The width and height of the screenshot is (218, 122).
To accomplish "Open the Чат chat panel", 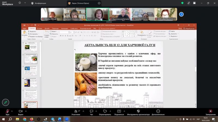I will 91,111.
